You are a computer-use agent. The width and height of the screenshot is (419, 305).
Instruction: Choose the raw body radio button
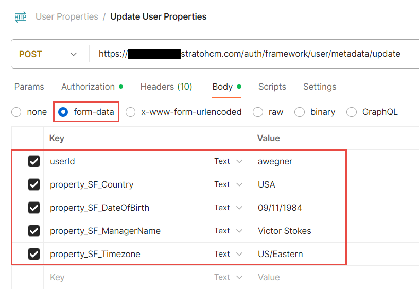[x=258, y=112]
